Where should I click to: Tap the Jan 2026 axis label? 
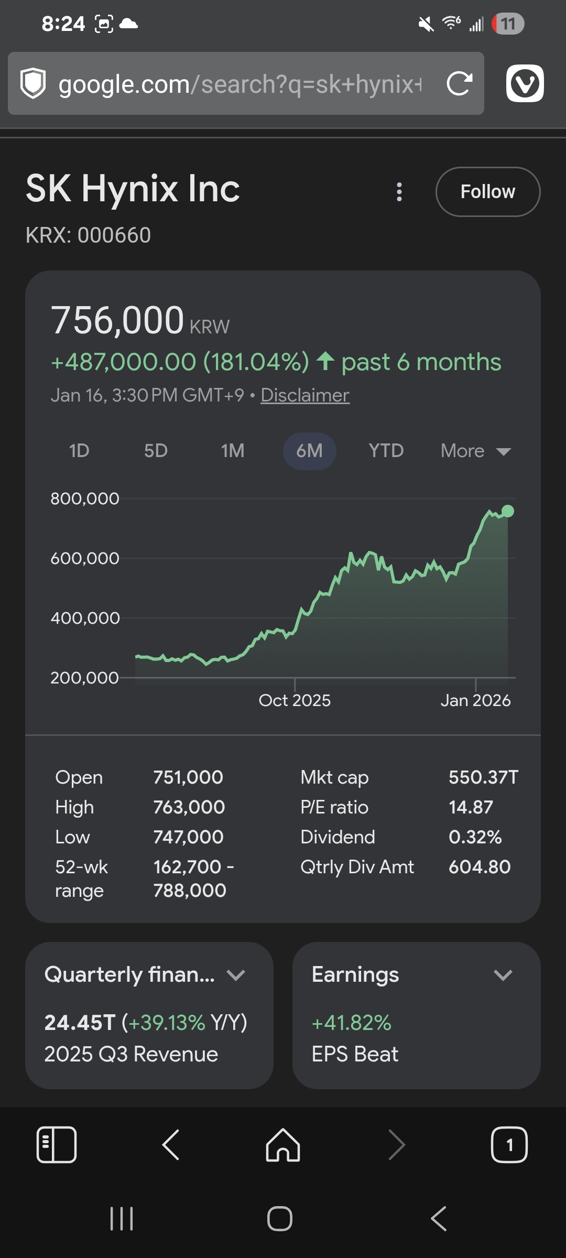[x=475, y=700]
